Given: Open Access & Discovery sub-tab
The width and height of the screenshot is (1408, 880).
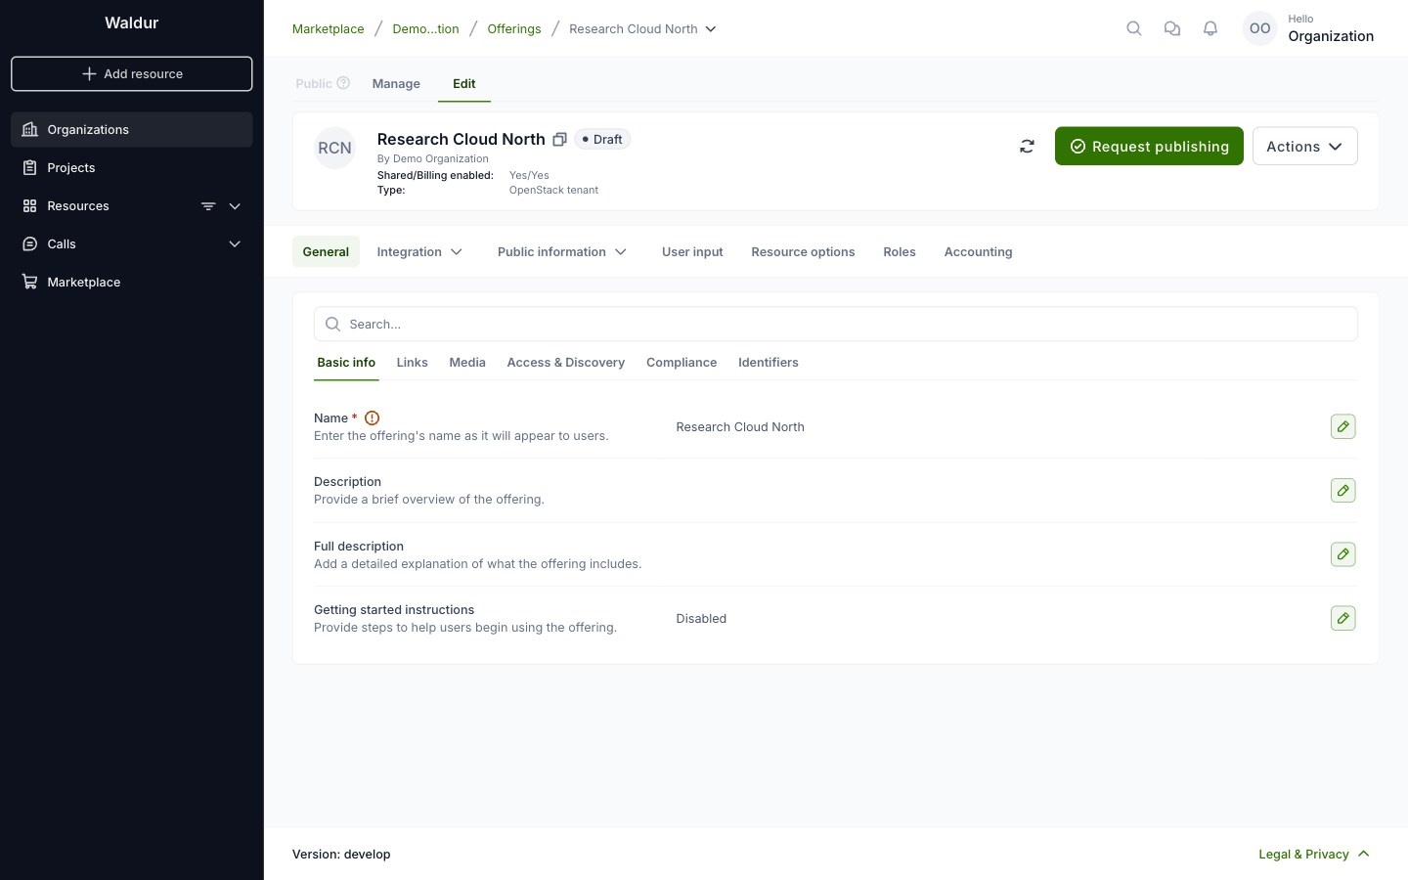Looking at the screenshot, I should pyautogui.click(x=565, y=363).
